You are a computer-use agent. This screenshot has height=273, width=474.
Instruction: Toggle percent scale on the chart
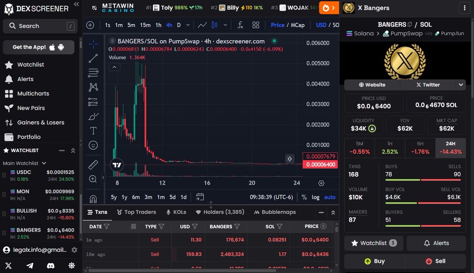[304, 197]
